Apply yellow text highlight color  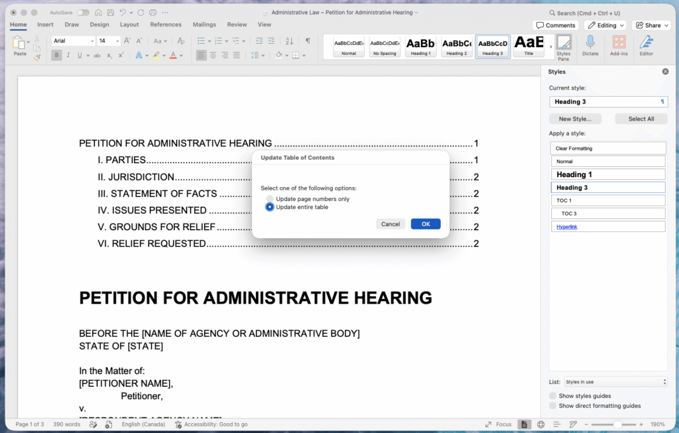[x=156, y=55]
